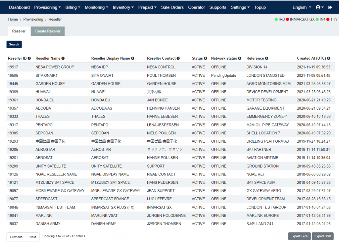The image size is (339, 242).
Task: Expand the Prepaid dropdown menu
Action: click(147, 7)
